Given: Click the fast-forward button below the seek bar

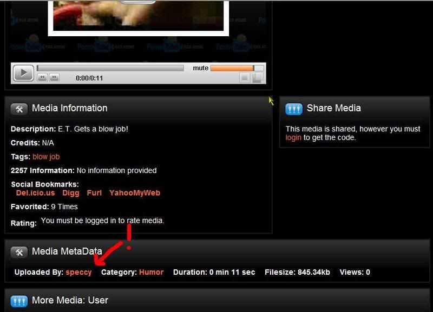Looking at the screenshot, I should [54, 78].
